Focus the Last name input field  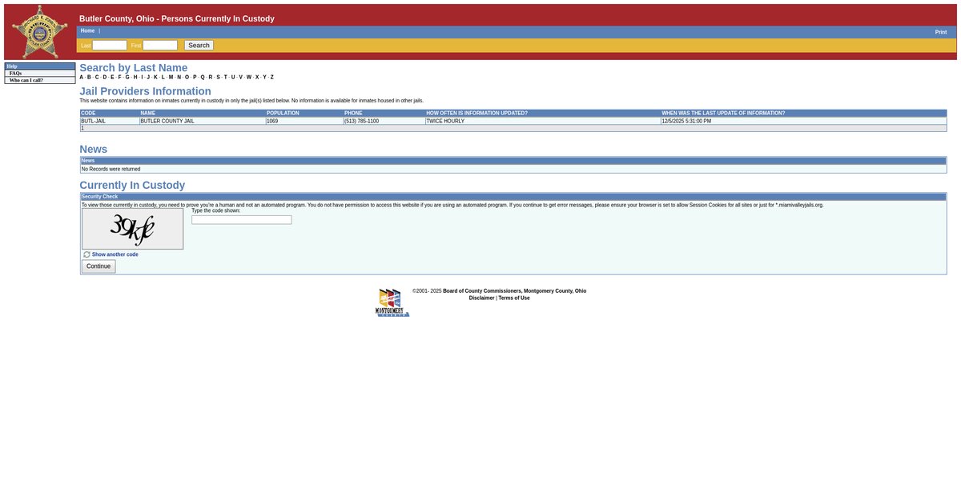[x=110, y=46]
